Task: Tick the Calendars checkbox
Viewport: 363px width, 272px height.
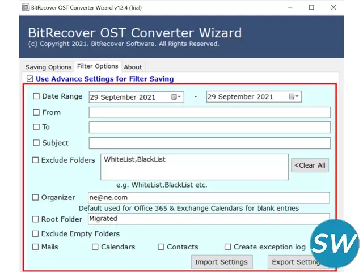Action: tap(95, 246)
